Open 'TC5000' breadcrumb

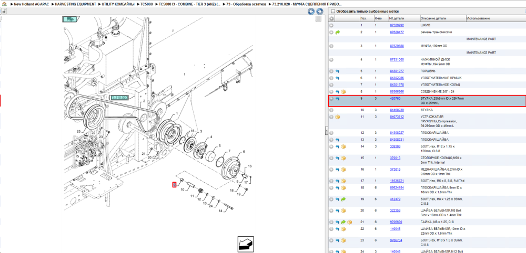coord(148,4)
